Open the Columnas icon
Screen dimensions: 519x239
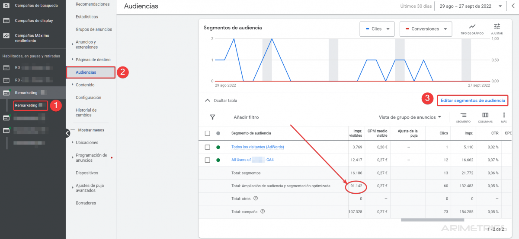pos(485,115)
